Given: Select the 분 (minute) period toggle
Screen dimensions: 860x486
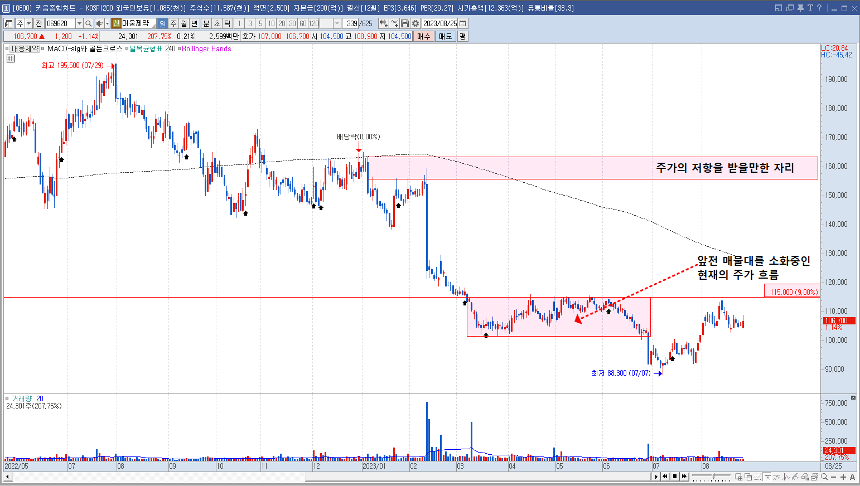Looking at the screenshot, I should tap(206, 23).
